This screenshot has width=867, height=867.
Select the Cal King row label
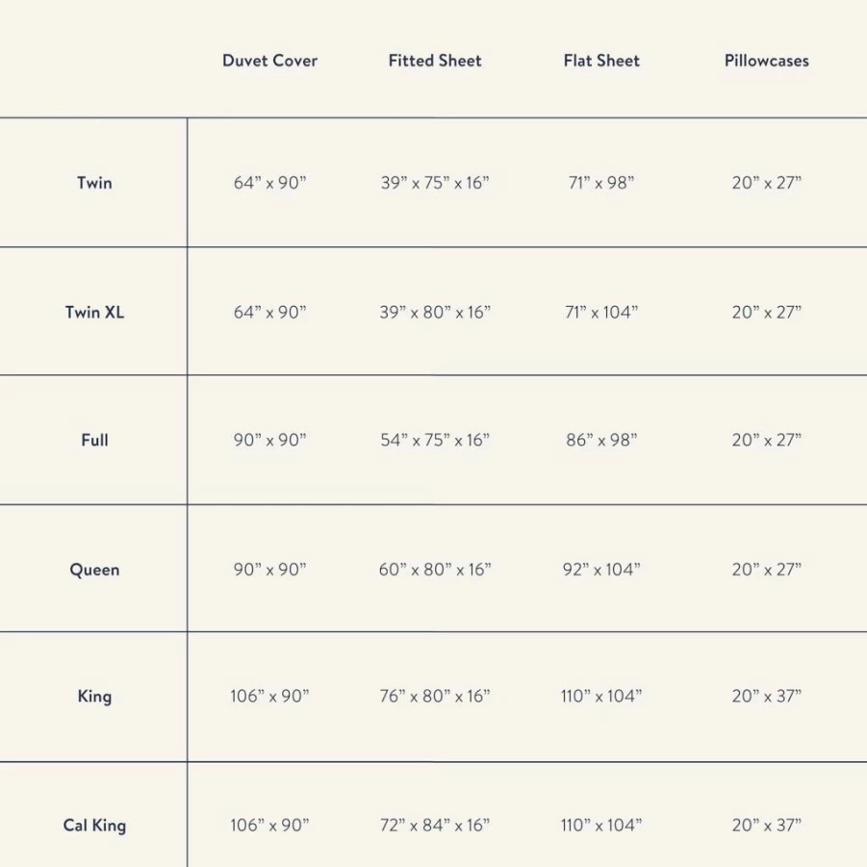[x=94, y=825]
